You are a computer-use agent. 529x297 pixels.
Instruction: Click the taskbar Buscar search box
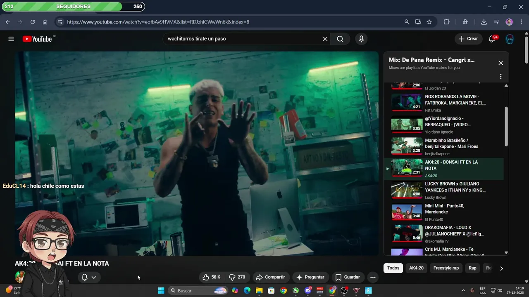[x=198, y=291]
